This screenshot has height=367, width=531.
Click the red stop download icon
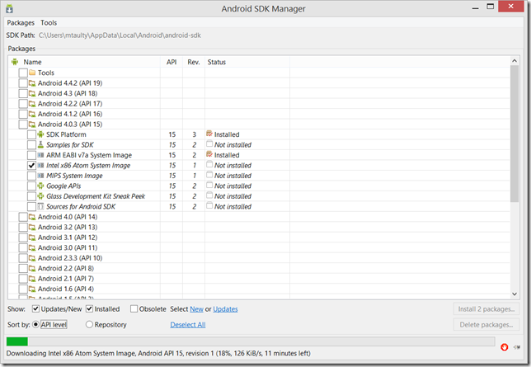(505, 347)
